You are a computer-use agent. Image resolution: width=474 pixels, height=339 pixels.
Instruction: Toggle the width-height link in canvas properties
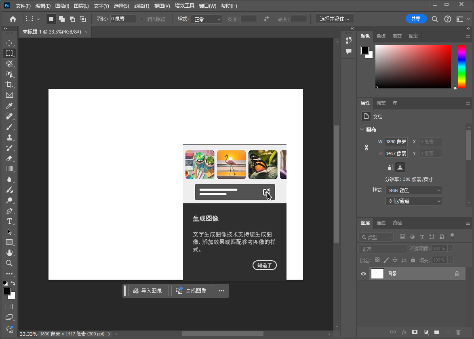(367, 148)
